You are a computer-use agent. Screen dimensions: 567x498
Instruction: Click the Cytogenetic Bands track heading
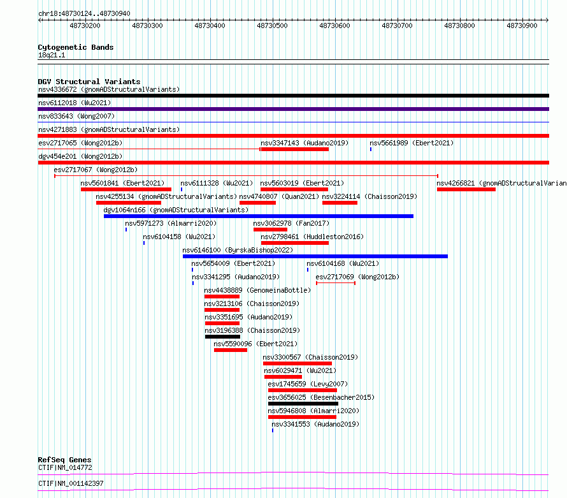point(76,47)
